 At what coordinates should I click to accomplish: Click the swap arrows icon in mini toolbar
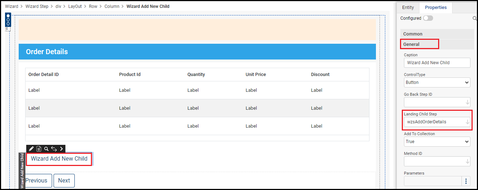click(54, 149)
